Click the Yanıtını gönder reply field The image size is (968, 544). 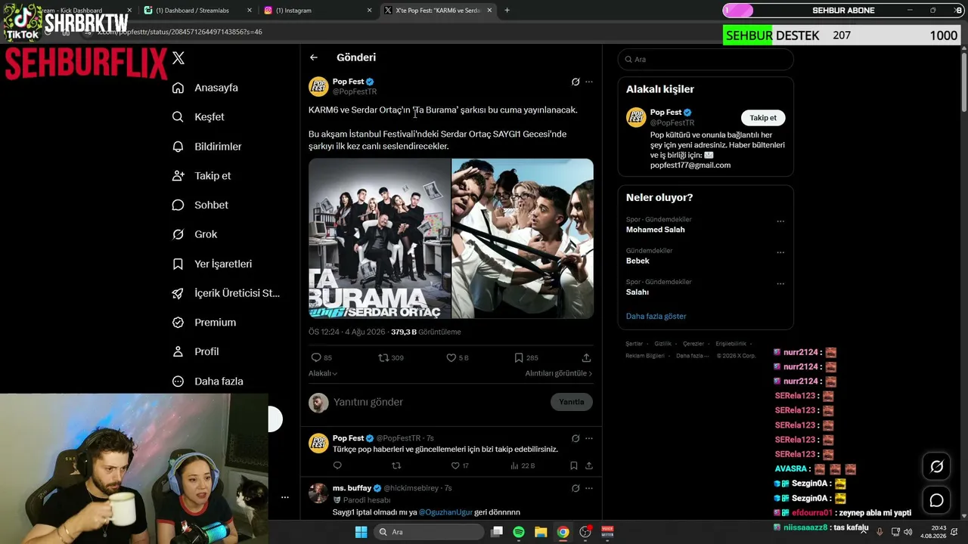[x=439, y=402]
